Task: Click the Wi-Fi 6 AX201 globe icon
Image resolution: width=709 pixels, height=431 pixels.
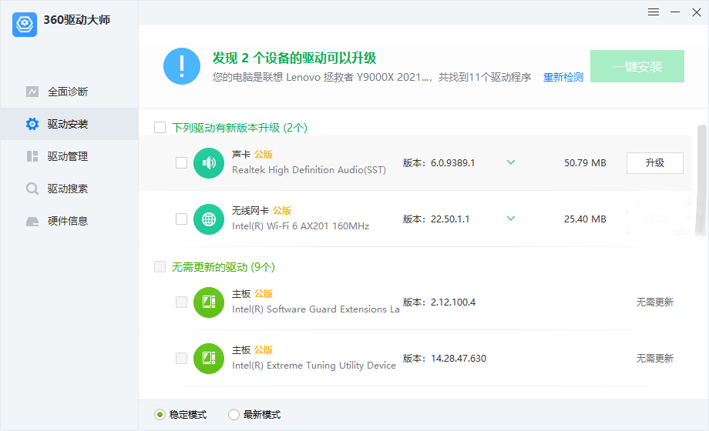Action: [209, 219]
